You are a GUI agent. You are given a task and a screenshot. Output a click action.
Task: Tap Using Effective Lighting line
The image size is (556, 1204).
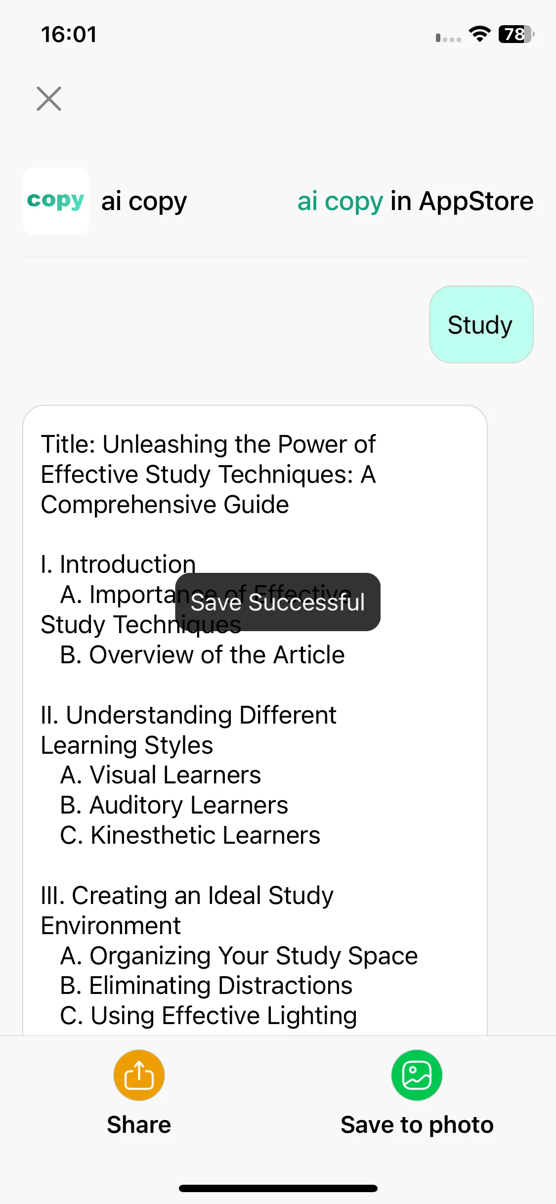click(208, 1016)
